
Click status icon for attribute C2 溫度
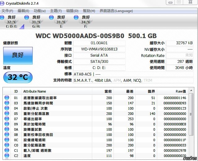pos(7,156)
